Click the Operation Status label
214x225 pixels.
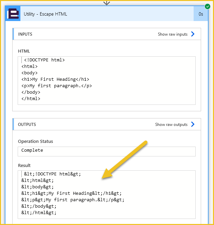tap(35, 141)
